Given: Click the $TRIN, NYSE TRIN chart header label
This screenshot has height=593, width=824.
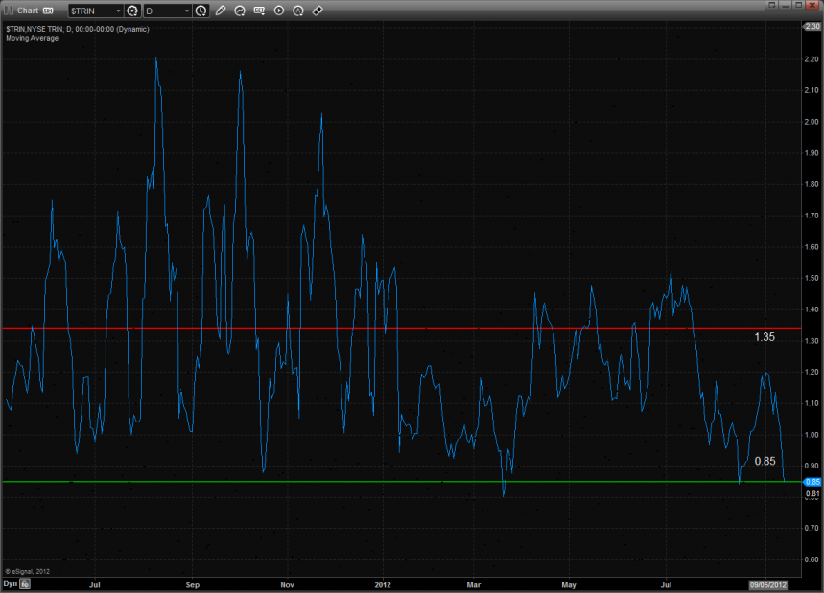Looking at the screenshot, I should [x=78, y=29].
